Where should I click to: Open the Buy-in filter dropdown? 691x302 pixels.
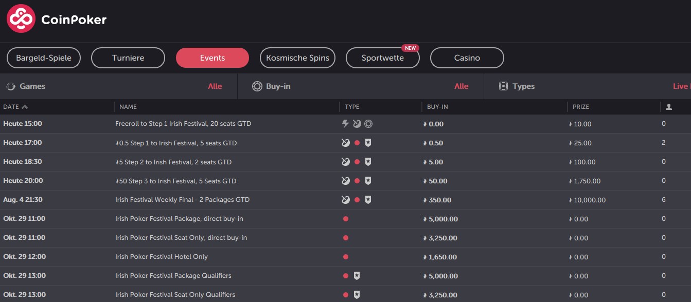click(360, 86)
